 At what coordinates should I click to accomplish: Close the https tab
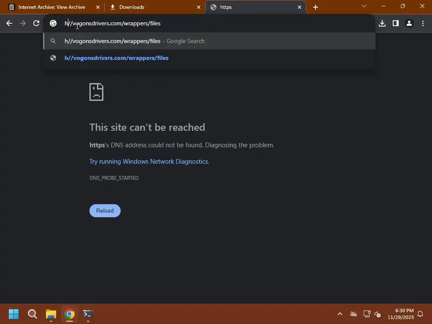click(300, 7)
